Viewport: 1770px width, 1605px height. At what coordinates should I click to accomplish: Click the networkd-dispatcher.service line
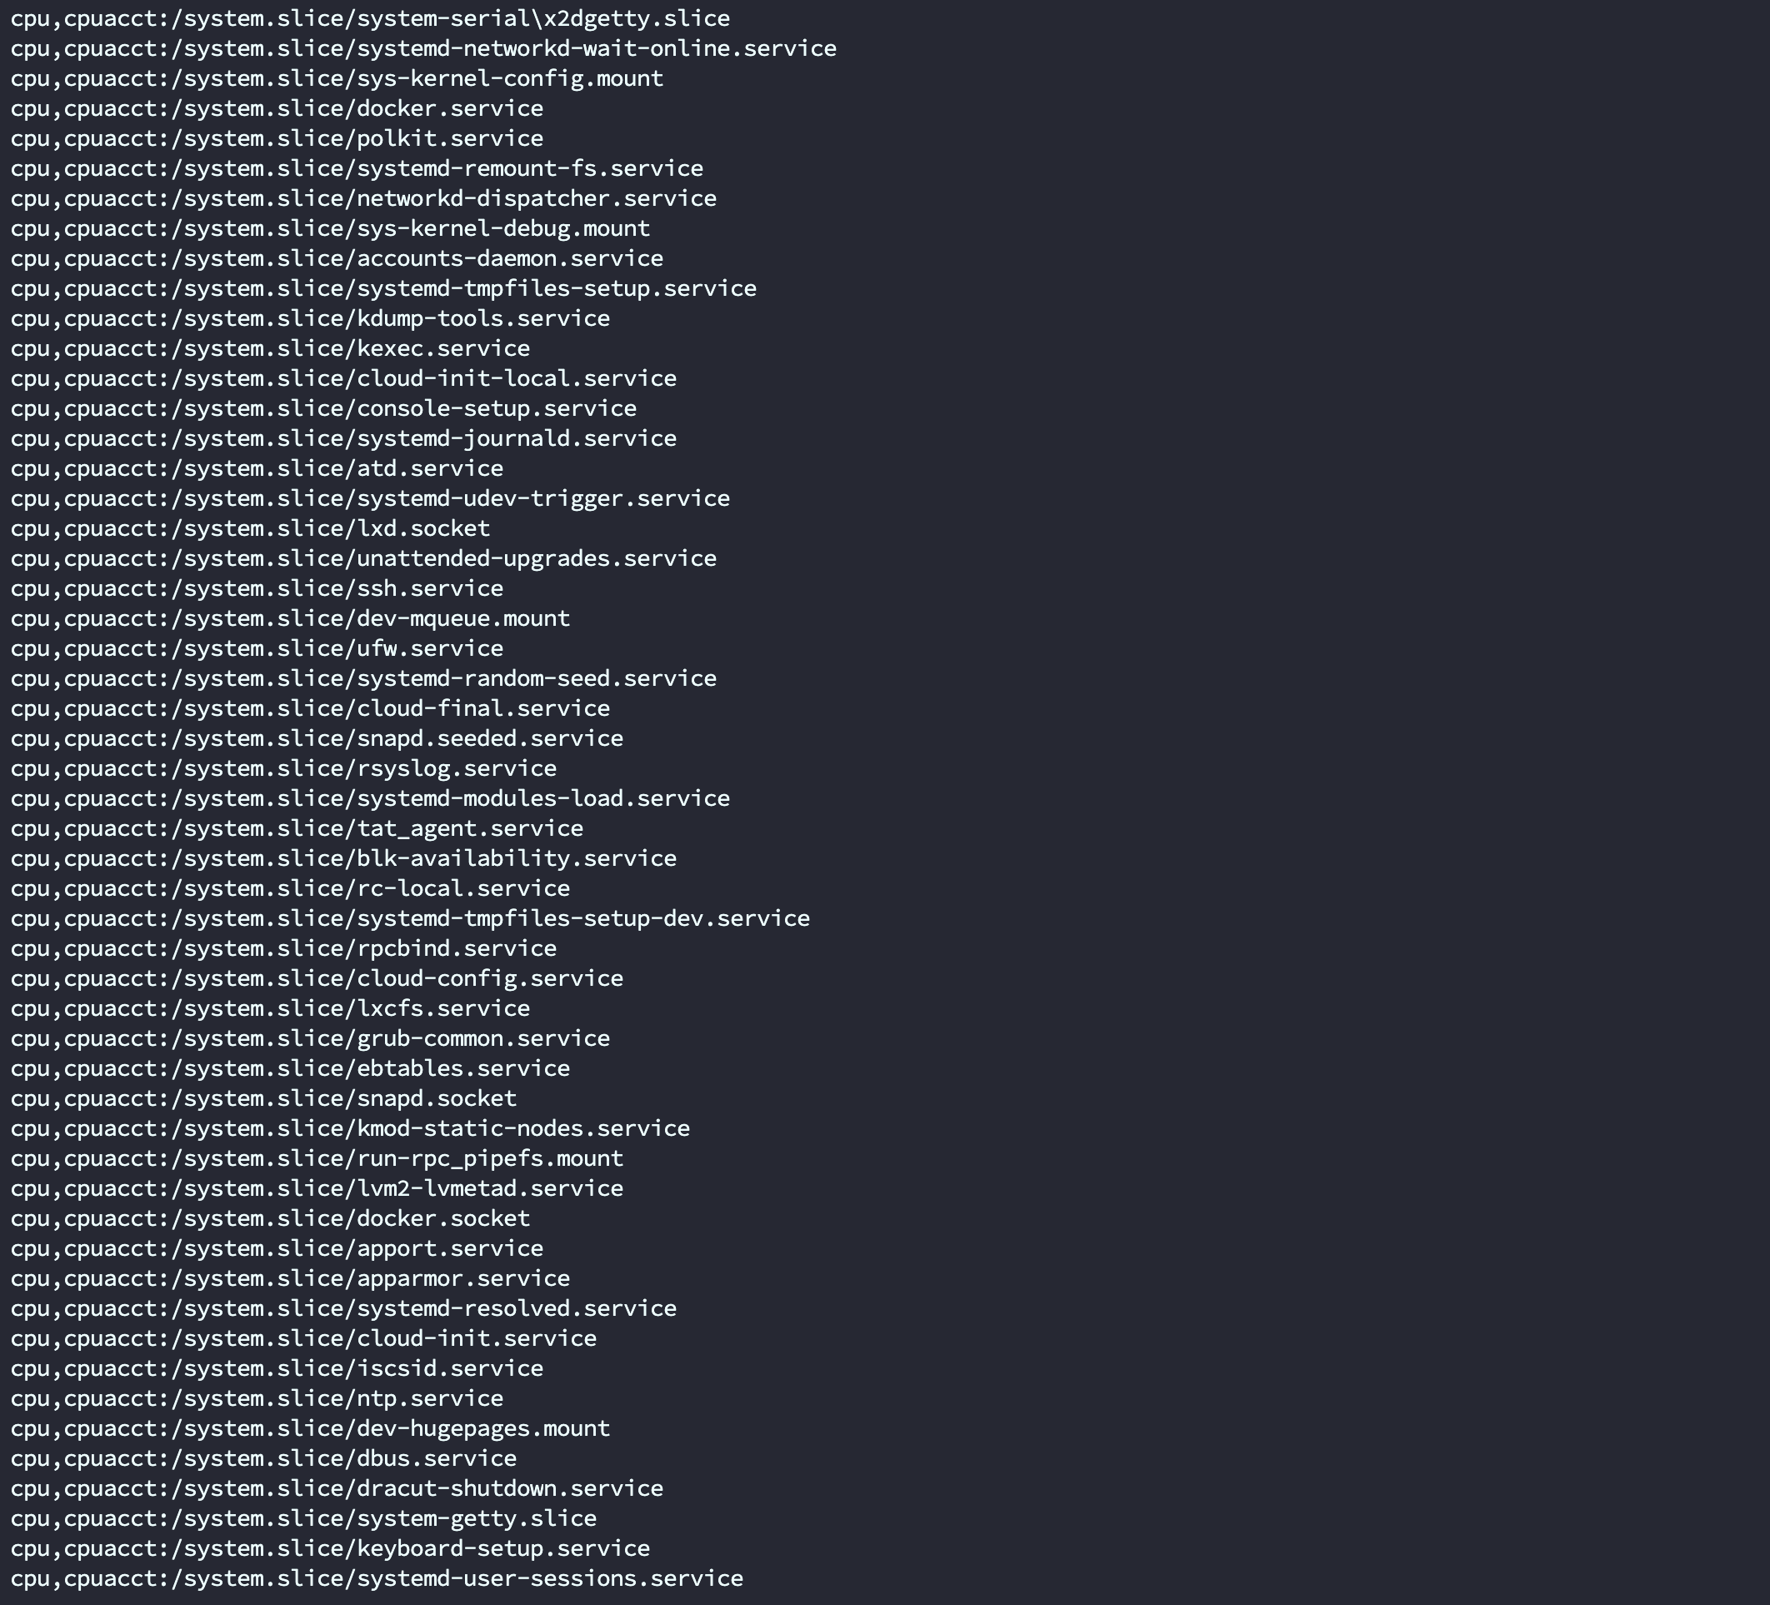[363, 198]
